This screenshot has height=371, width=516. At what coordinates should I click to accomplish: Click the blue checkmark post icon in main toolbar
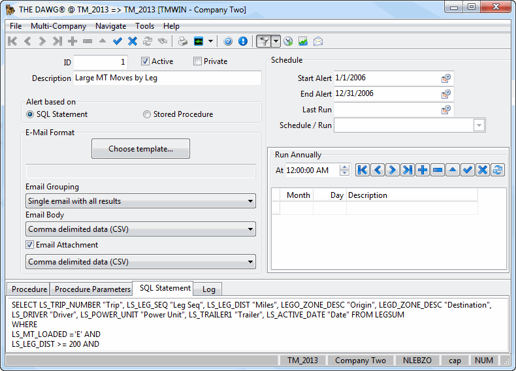(118, 41)
